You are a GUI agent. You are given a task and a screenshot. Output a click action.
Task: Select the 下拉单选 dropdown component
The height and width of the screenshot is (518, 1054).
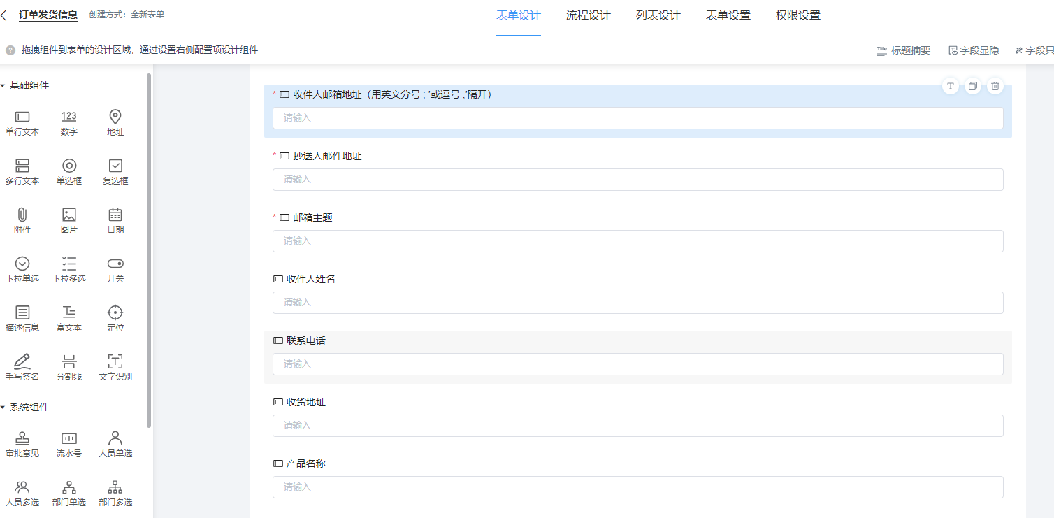click(22, 264)
